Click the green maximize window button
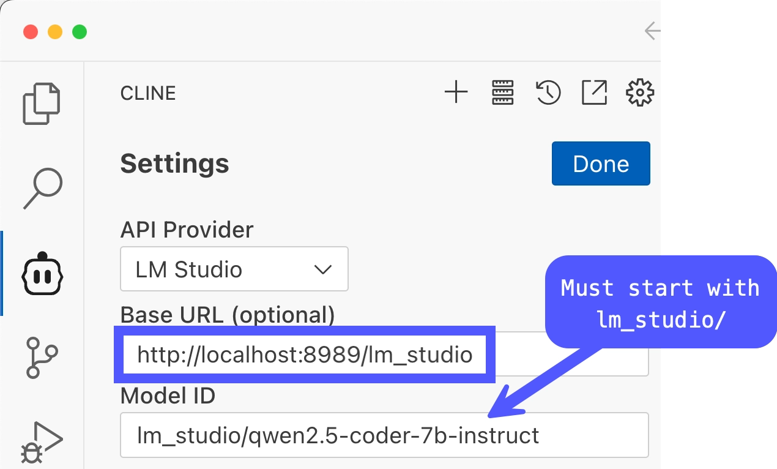Image resolution: width=777 pixels, height=469 pixels. (80, 31)
